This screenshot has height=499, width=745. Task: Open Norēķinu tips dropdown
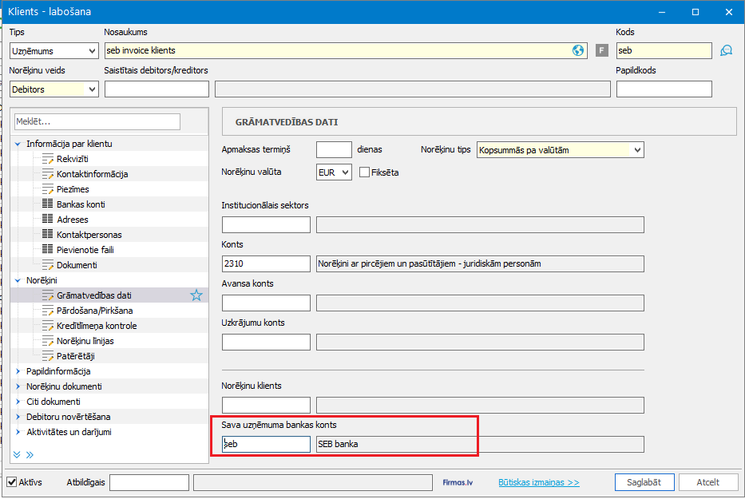click(561, 150)
